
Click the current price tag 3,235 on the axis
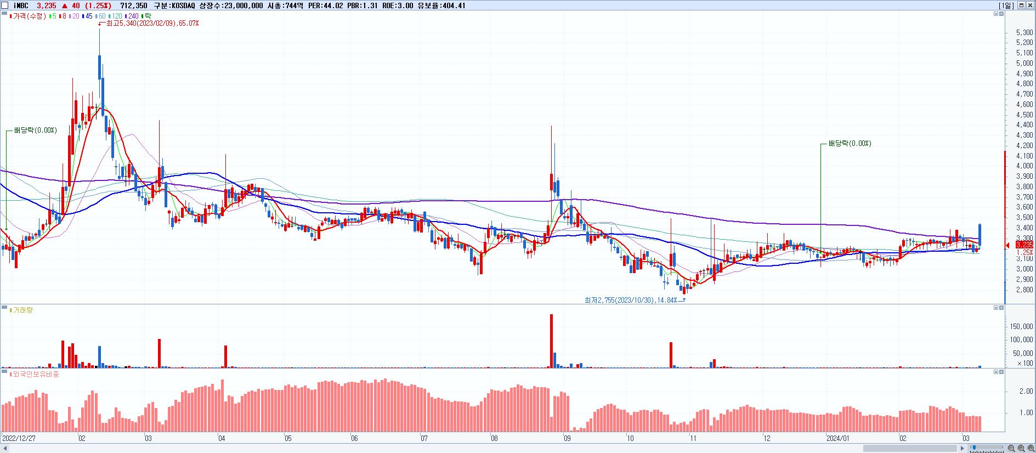1024,245
